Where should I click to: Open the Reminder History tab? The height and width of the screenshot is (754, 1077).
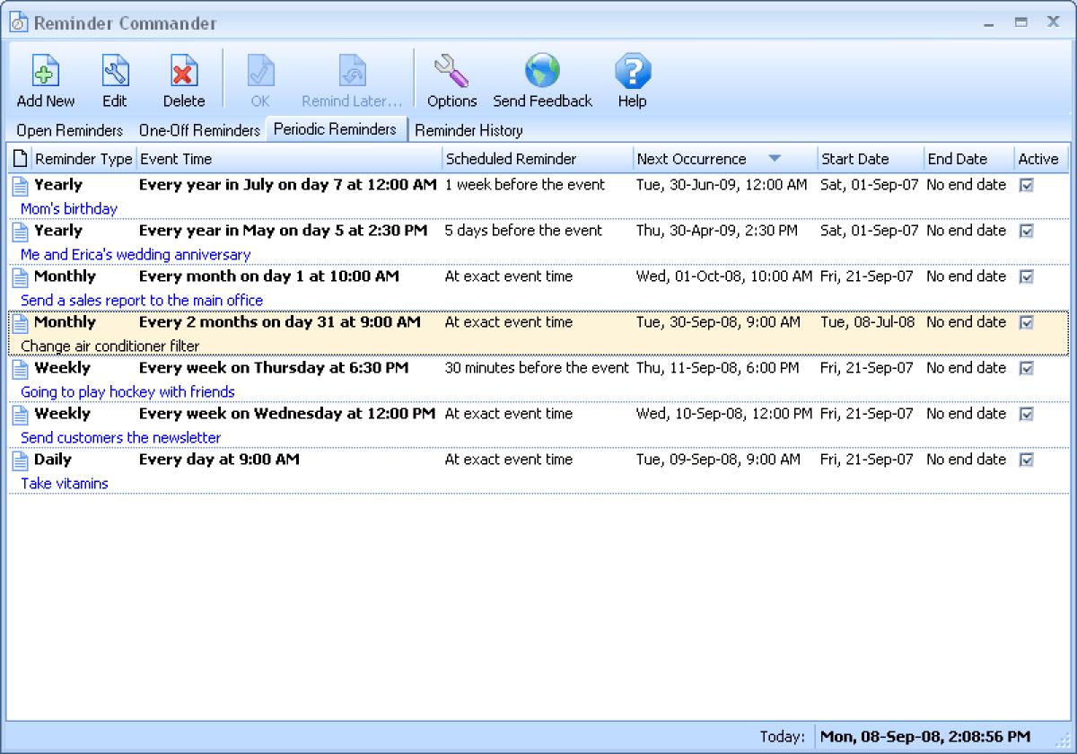pos(468,129)
